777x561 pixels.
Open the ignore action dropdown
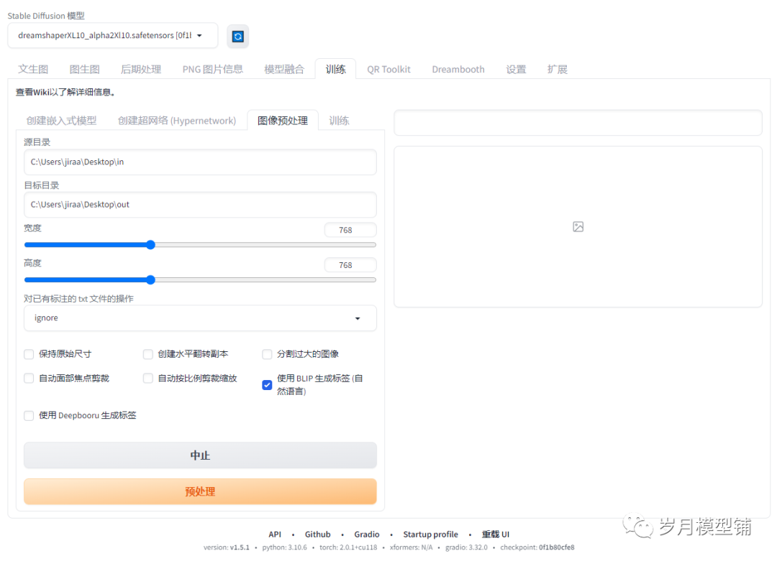click(200, 317)
